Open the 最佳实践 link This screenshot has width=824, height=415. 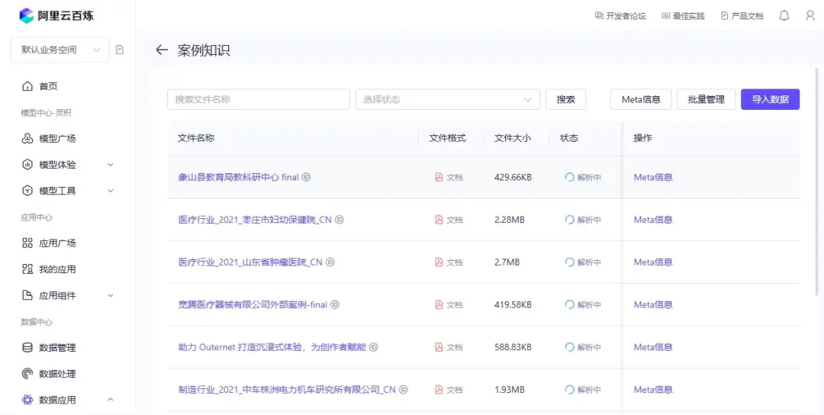[x=683, y=16]
